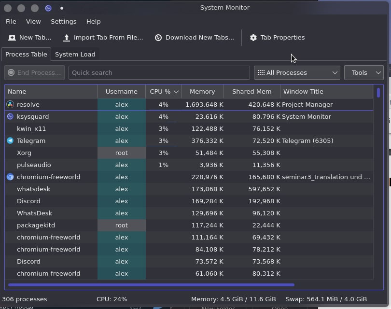Image resolution: width=391 pixels, height=309 pixels.
Task: Select chromium-freeworld row using 84,108 K
Action: tap(189, 250)
